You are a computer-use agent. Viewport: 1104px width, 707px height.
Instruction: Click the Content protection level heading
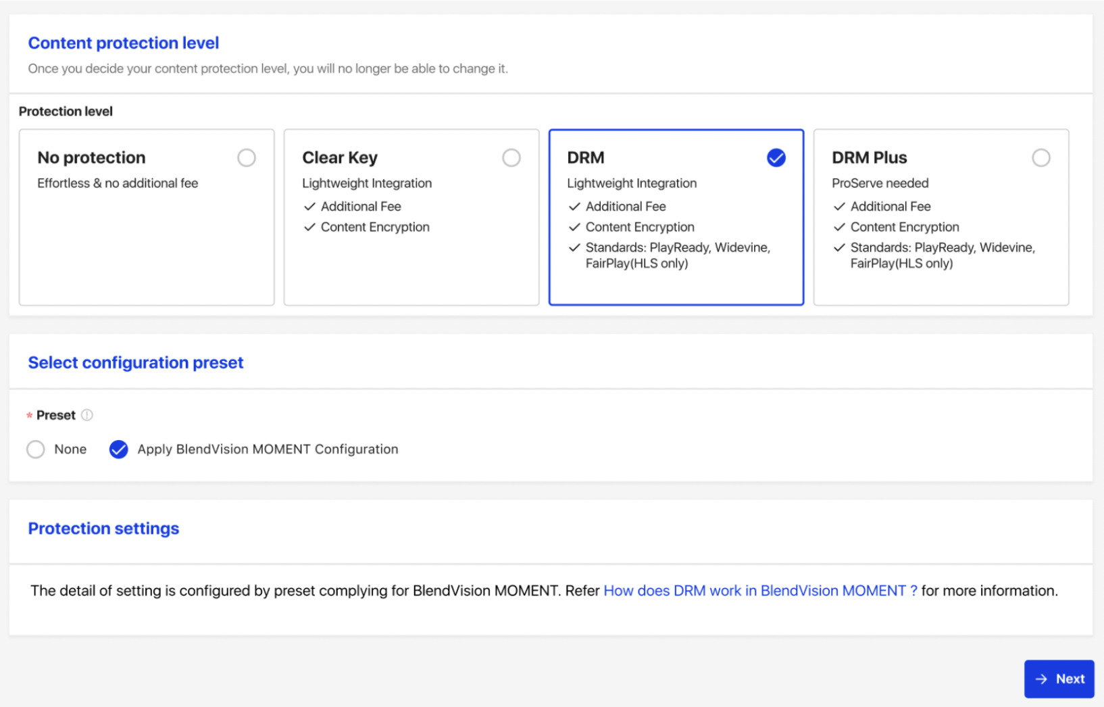tap(124, 43)
